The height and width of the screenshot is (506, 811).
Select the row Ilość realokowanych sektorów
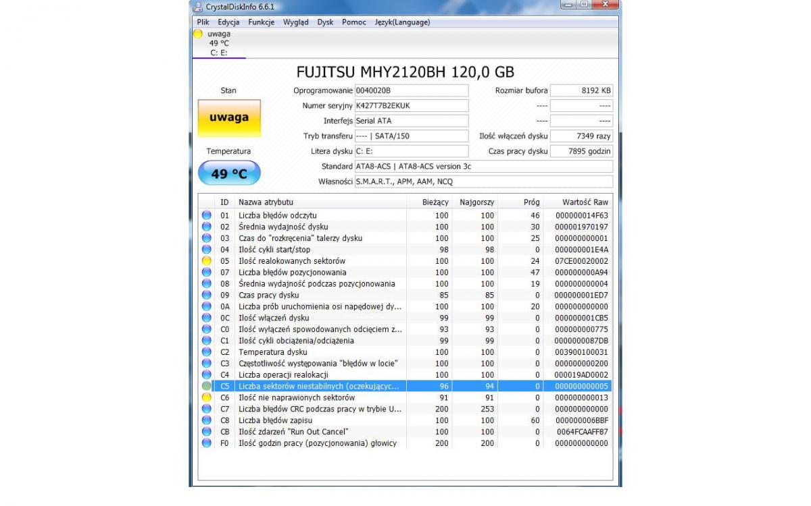click(x=405, y=261)
